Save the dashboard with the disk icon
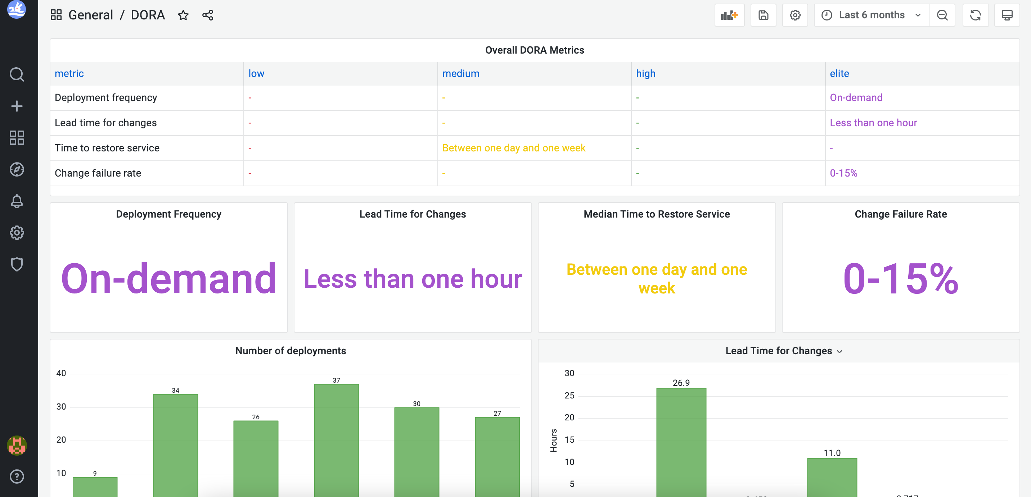Image resolution: width=1031 pixels, height=497 pixels. [x=763, y=15]
